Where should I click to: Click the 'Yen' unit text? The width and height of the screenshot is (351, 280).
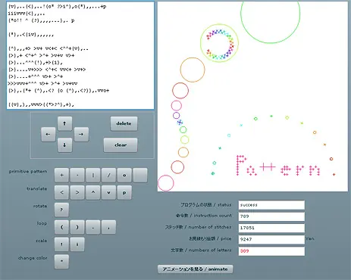tap(310, 238)
